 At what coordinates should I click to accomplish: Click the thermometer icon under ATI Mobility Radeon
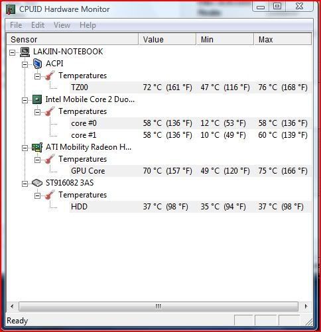50,159
